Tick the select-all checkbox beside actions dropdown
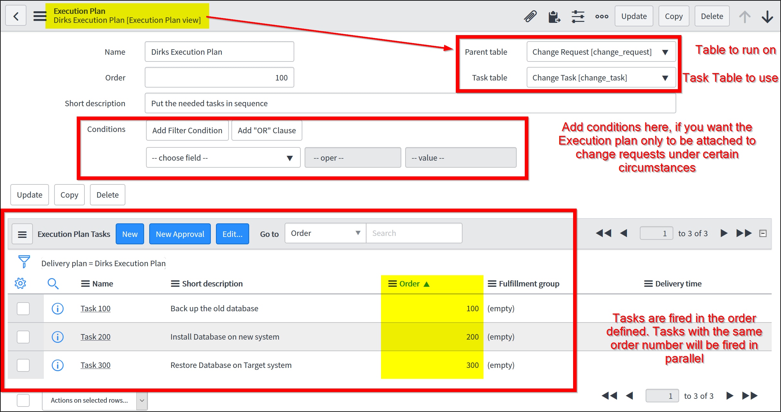 pyautogui.click(x=23, y=400)
